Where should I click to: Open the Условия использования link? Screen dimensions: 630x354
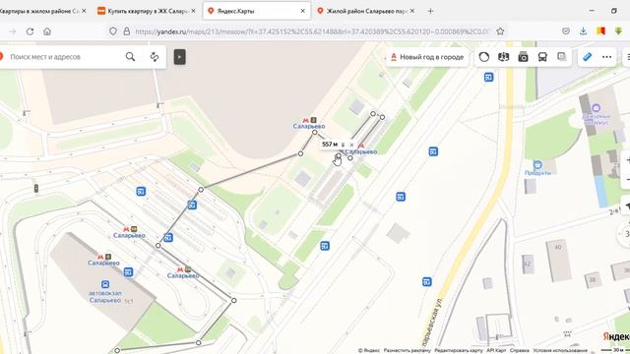[x=560, y=350]
